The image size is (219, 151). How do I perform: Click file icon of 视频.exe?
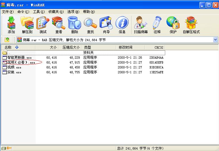5,67
